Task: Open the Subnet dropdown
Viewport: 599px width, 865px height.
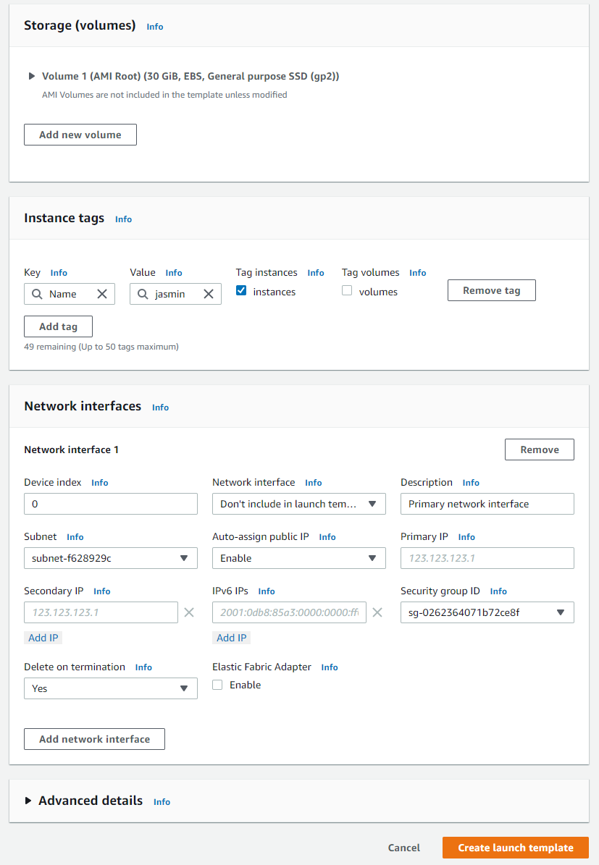Action: [110, 558]
